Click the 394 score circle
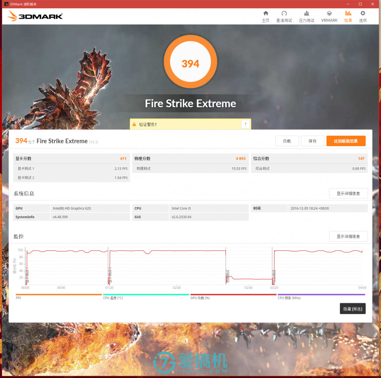 tap(190, 64)
